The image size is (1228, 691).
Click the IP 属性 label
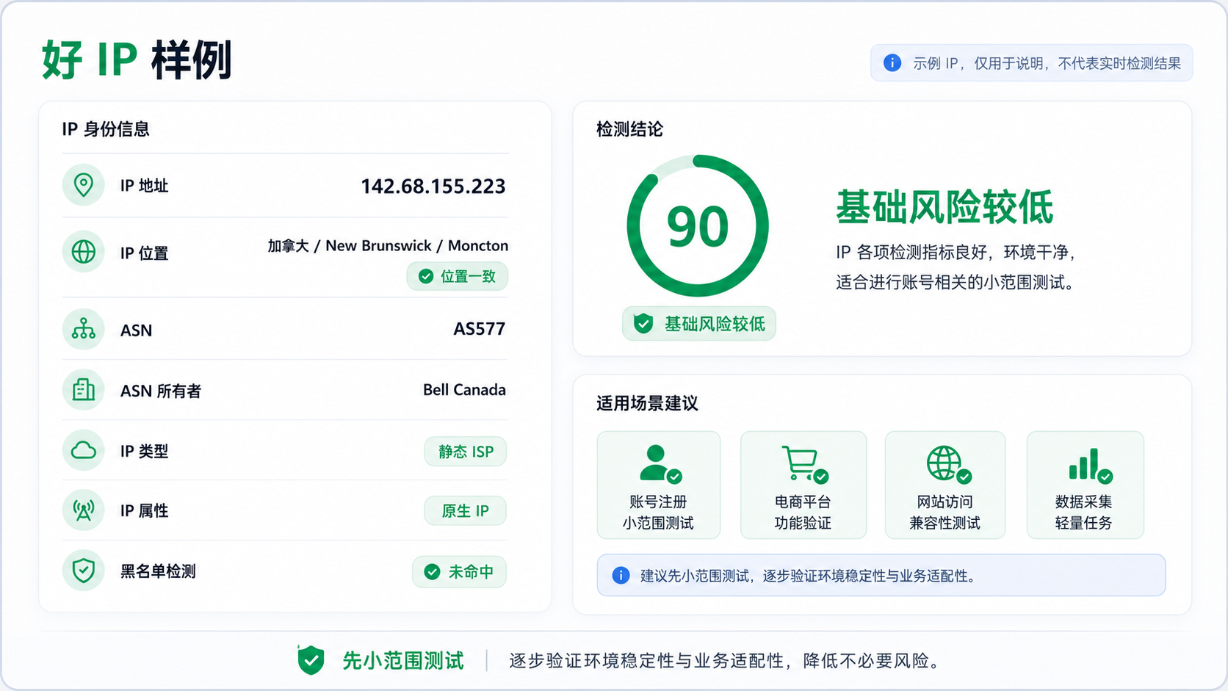click(145, 511)
